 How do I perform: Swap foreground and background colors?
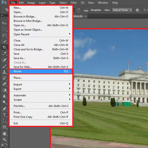[6, 144]
